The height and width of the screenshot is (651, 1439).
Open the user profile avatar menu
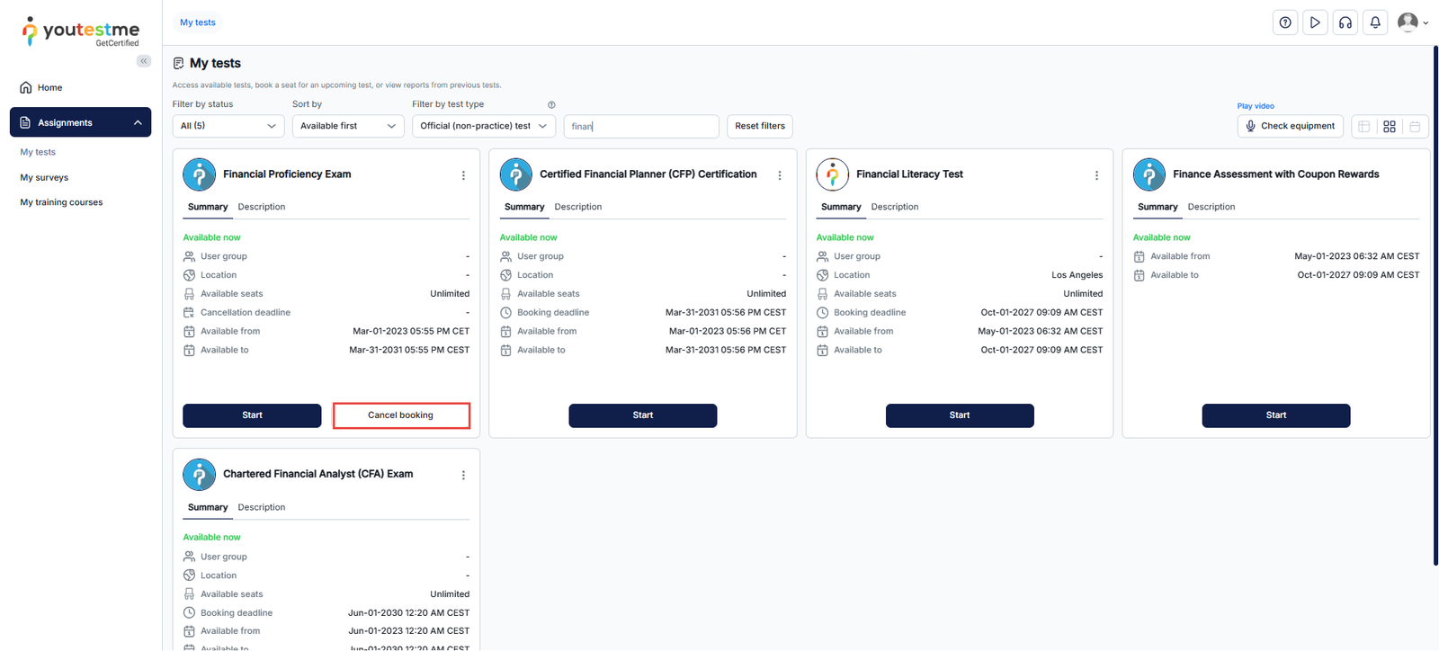[x=1411, y=22]
